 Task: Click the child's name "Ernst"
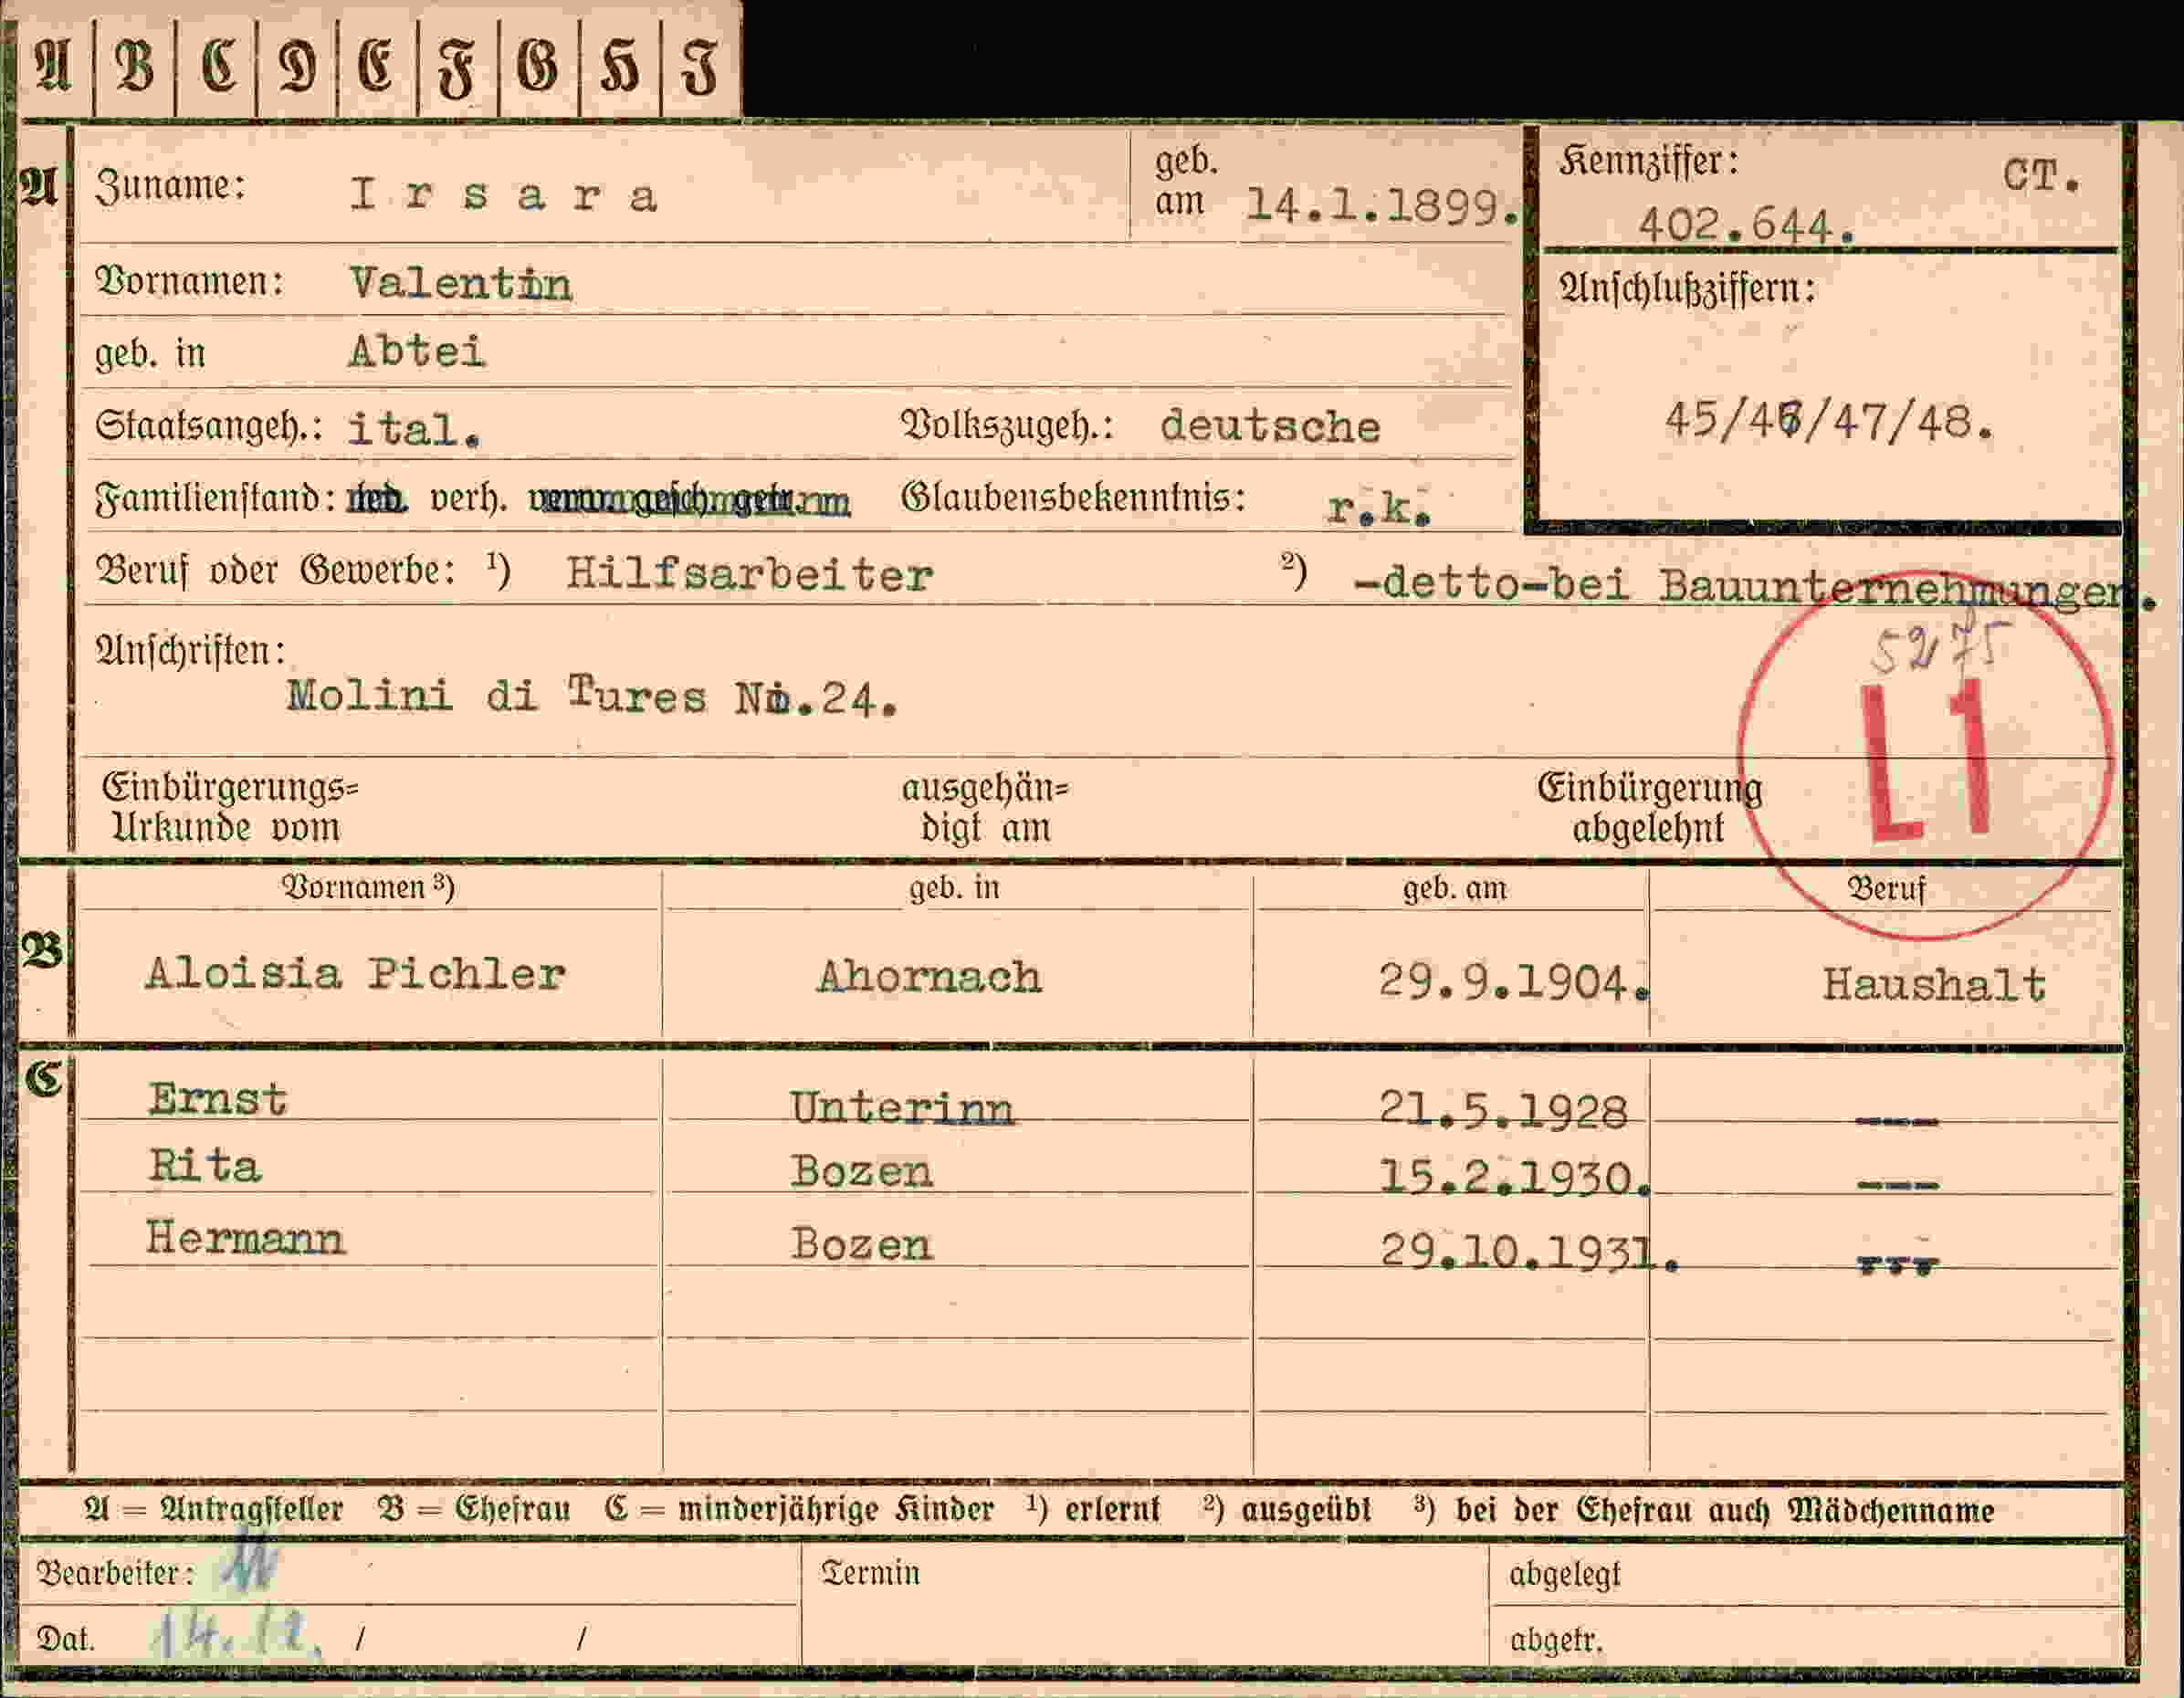click(x=218, y=1099)
